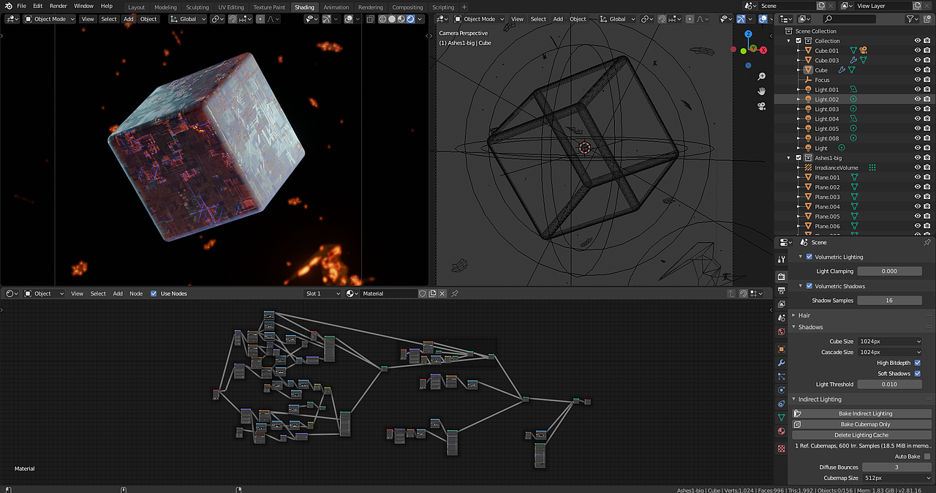Enable Auto Bake checkbox
This screenshot has height=493, width=936.
926,456
